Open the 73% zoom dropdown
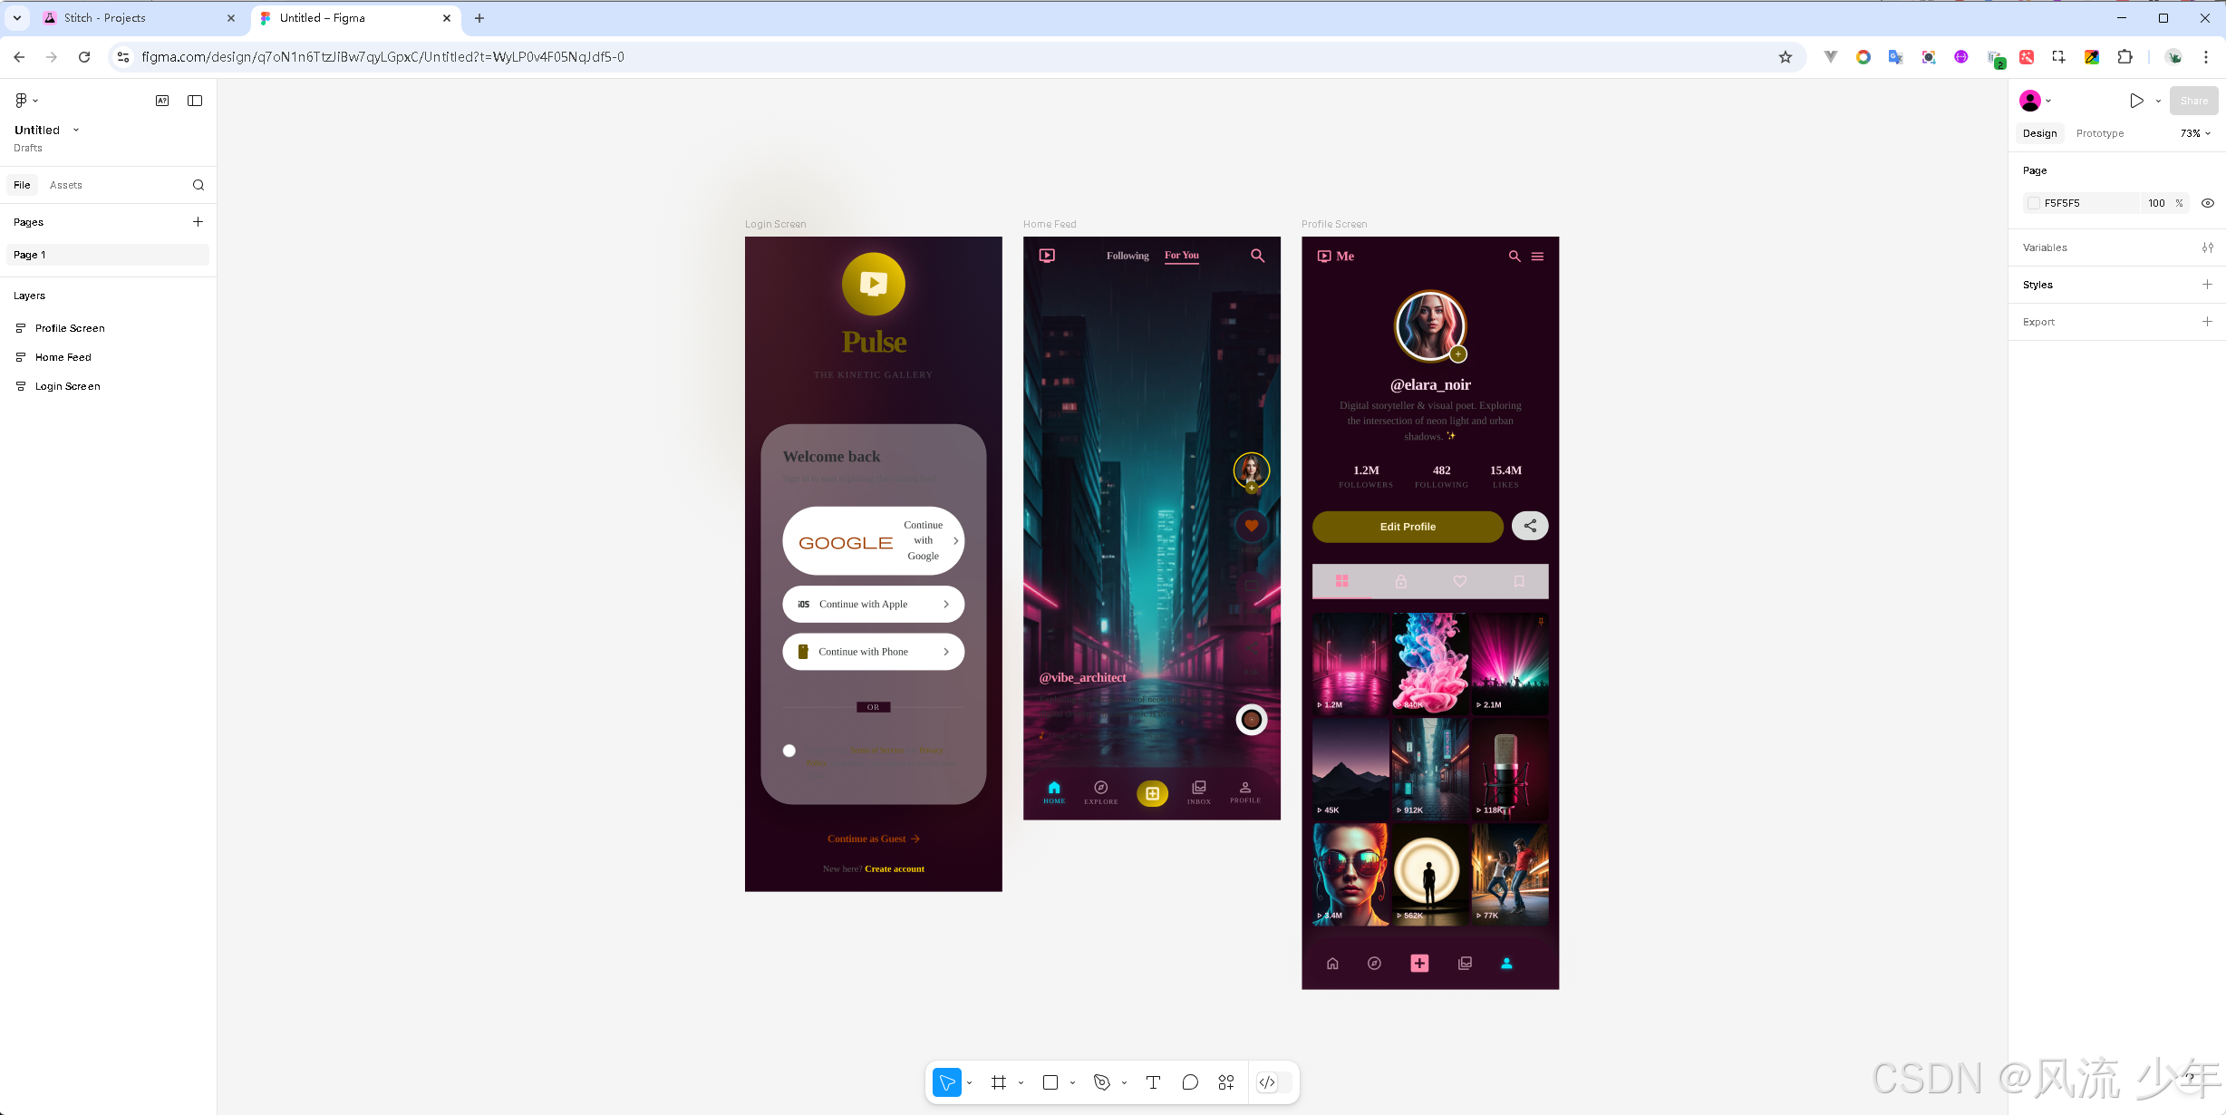 pyautogui.click(x=2195, y=133)
